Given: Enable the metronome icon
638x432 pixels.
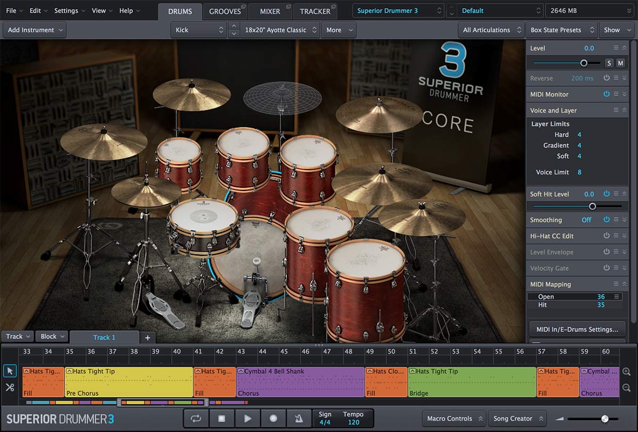Looking at the screenshot, I should pyautogui.click(x=299, y=419).
